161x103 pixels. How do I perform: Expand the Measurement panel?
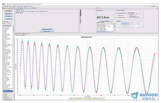(x=9, y=98)
